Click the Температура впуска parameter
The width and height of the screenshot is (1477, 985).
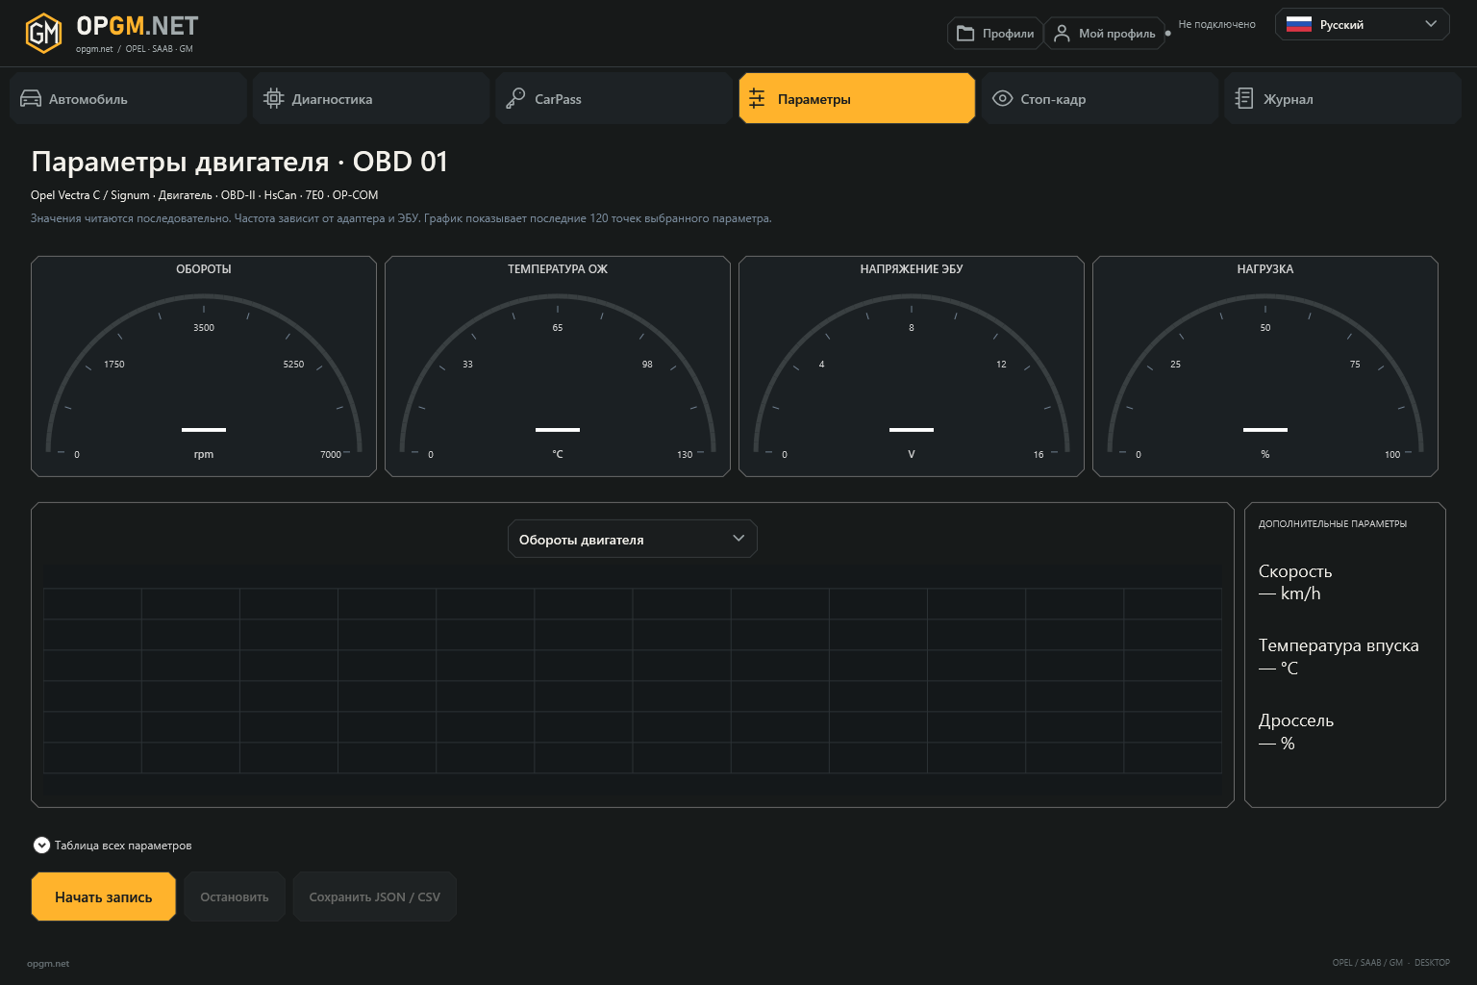(x=1339, y=656)
